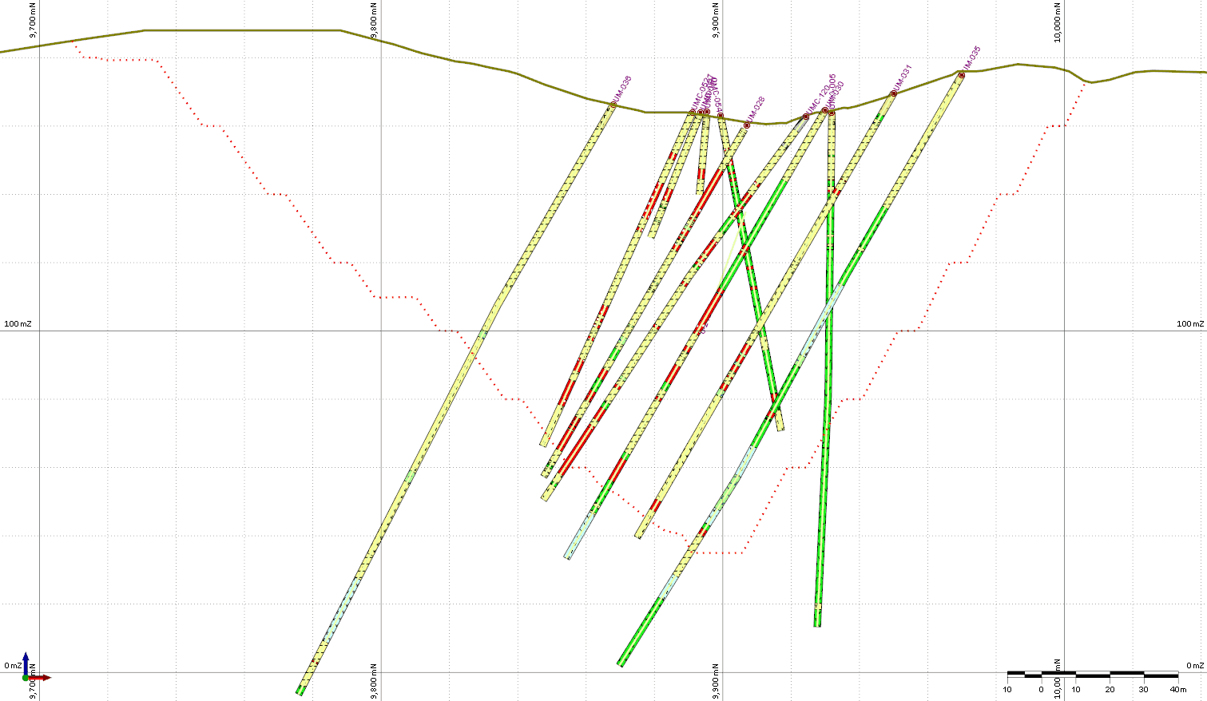Click the UM-038 hole label text
1207x701 pixels.
(x=621, y=89)
